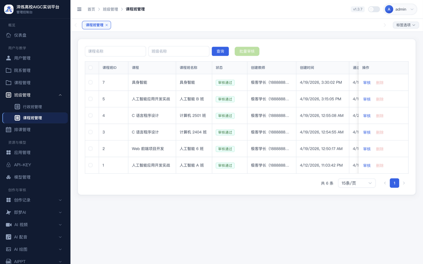Collapse the 班级管理 submenu chevron
The image size is (423, 264).
(x=60, y=95)
